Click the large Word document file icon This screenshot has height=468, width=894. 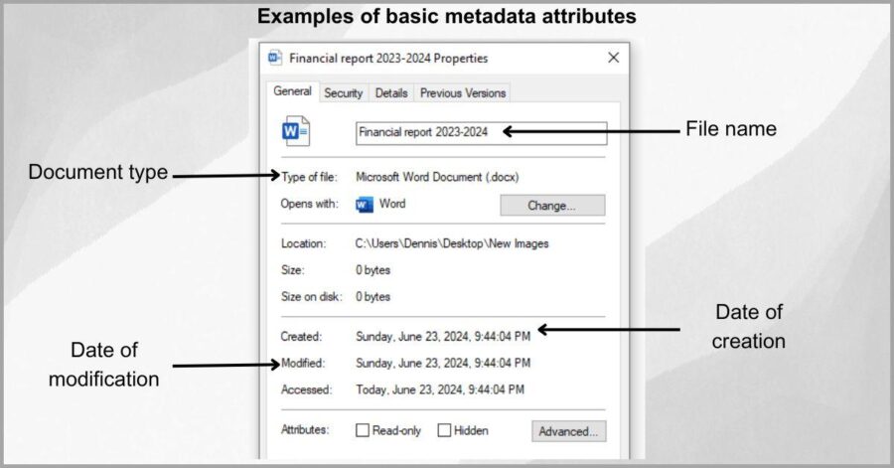click(x=296, y=131)
